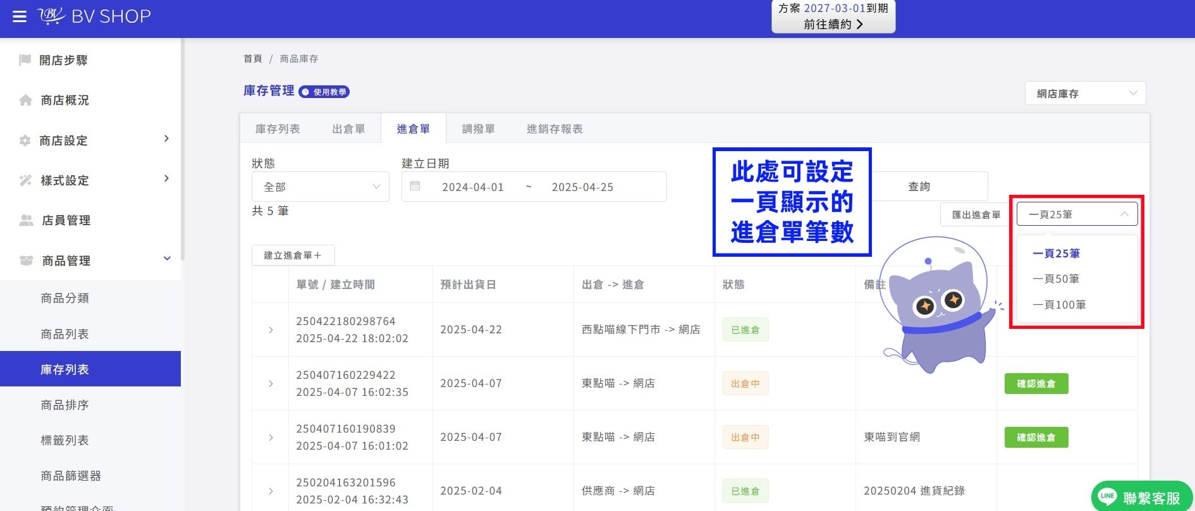Viewport: 1195px width, 511px height.
Task: Click the calendar icon in date field
Action: 415,187
